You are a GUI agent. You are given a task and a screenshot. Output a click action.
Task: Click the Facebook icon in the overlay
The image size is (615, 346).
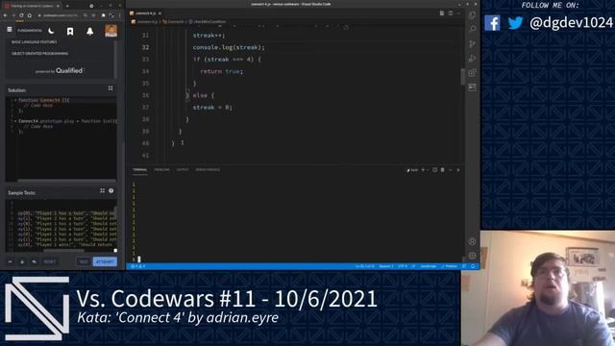point(492,23)
